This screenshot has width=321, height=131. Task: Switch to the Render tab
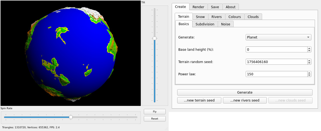(x=198, y=7)
